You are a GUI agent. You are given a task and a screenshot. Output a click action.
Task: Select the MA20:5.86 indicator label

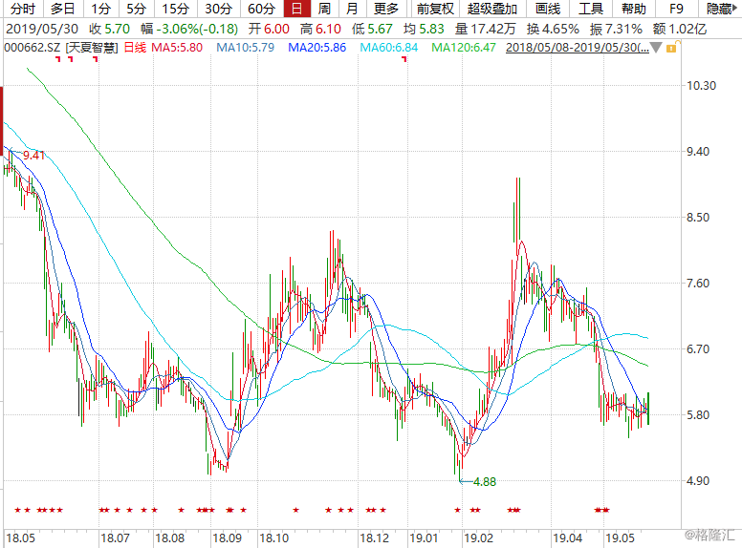point(317,48)
